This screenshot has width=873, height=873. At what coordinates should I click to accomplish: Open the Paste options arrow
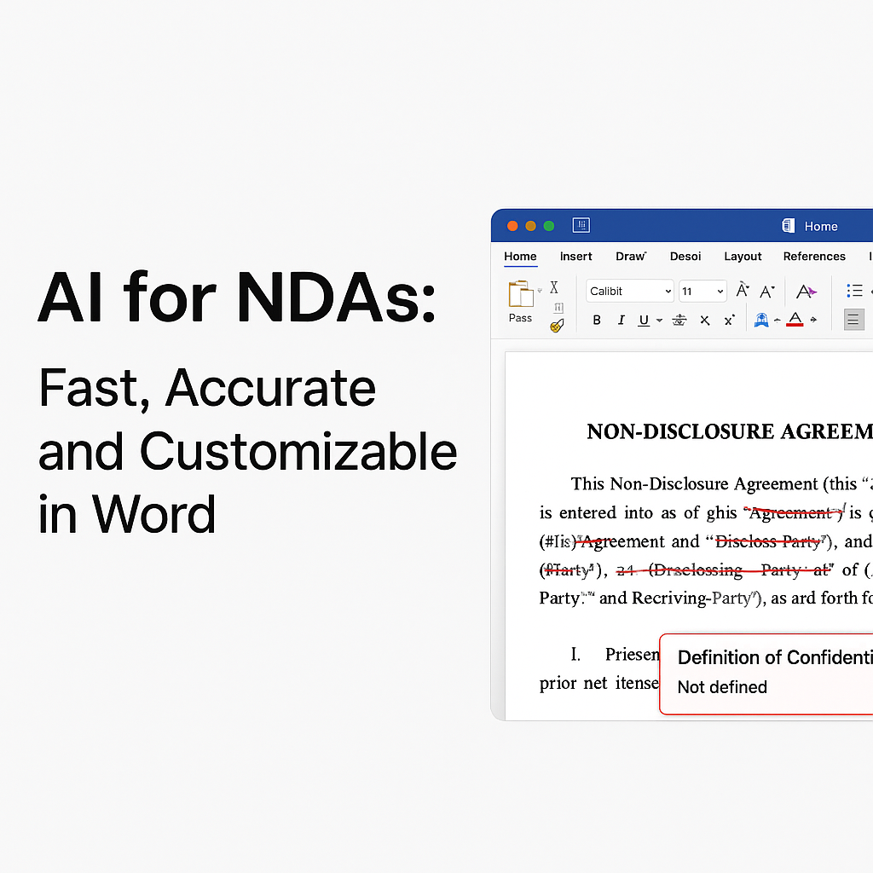click(x=540, y=291)
